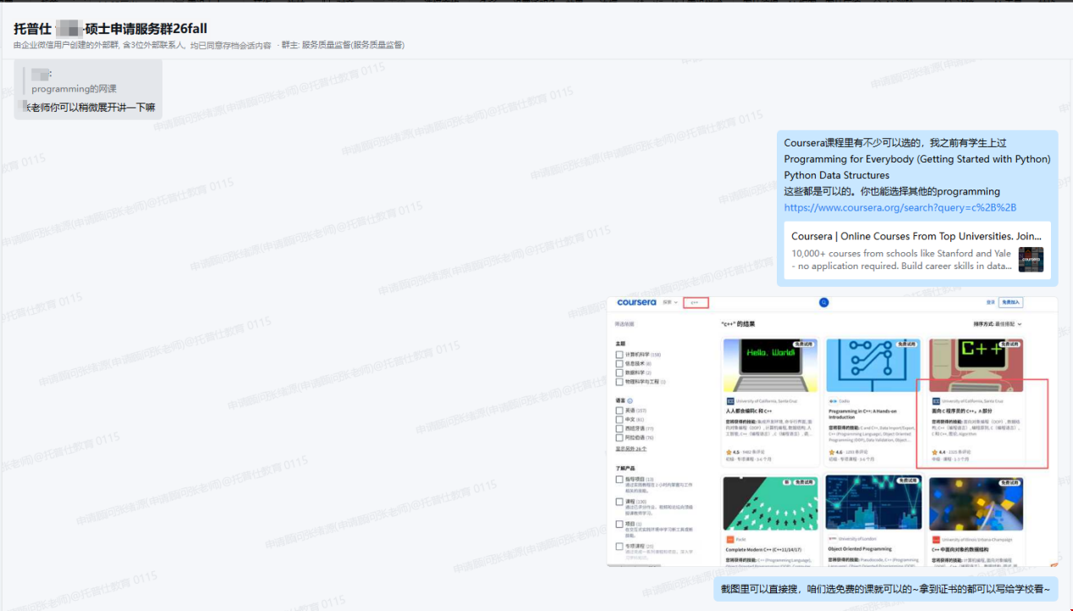Image resolution: width=1073 pixels, height=611 pixels.
Task: Open the Coursera link preview card title
Action: pyautogui.click(x=916, y=236)
